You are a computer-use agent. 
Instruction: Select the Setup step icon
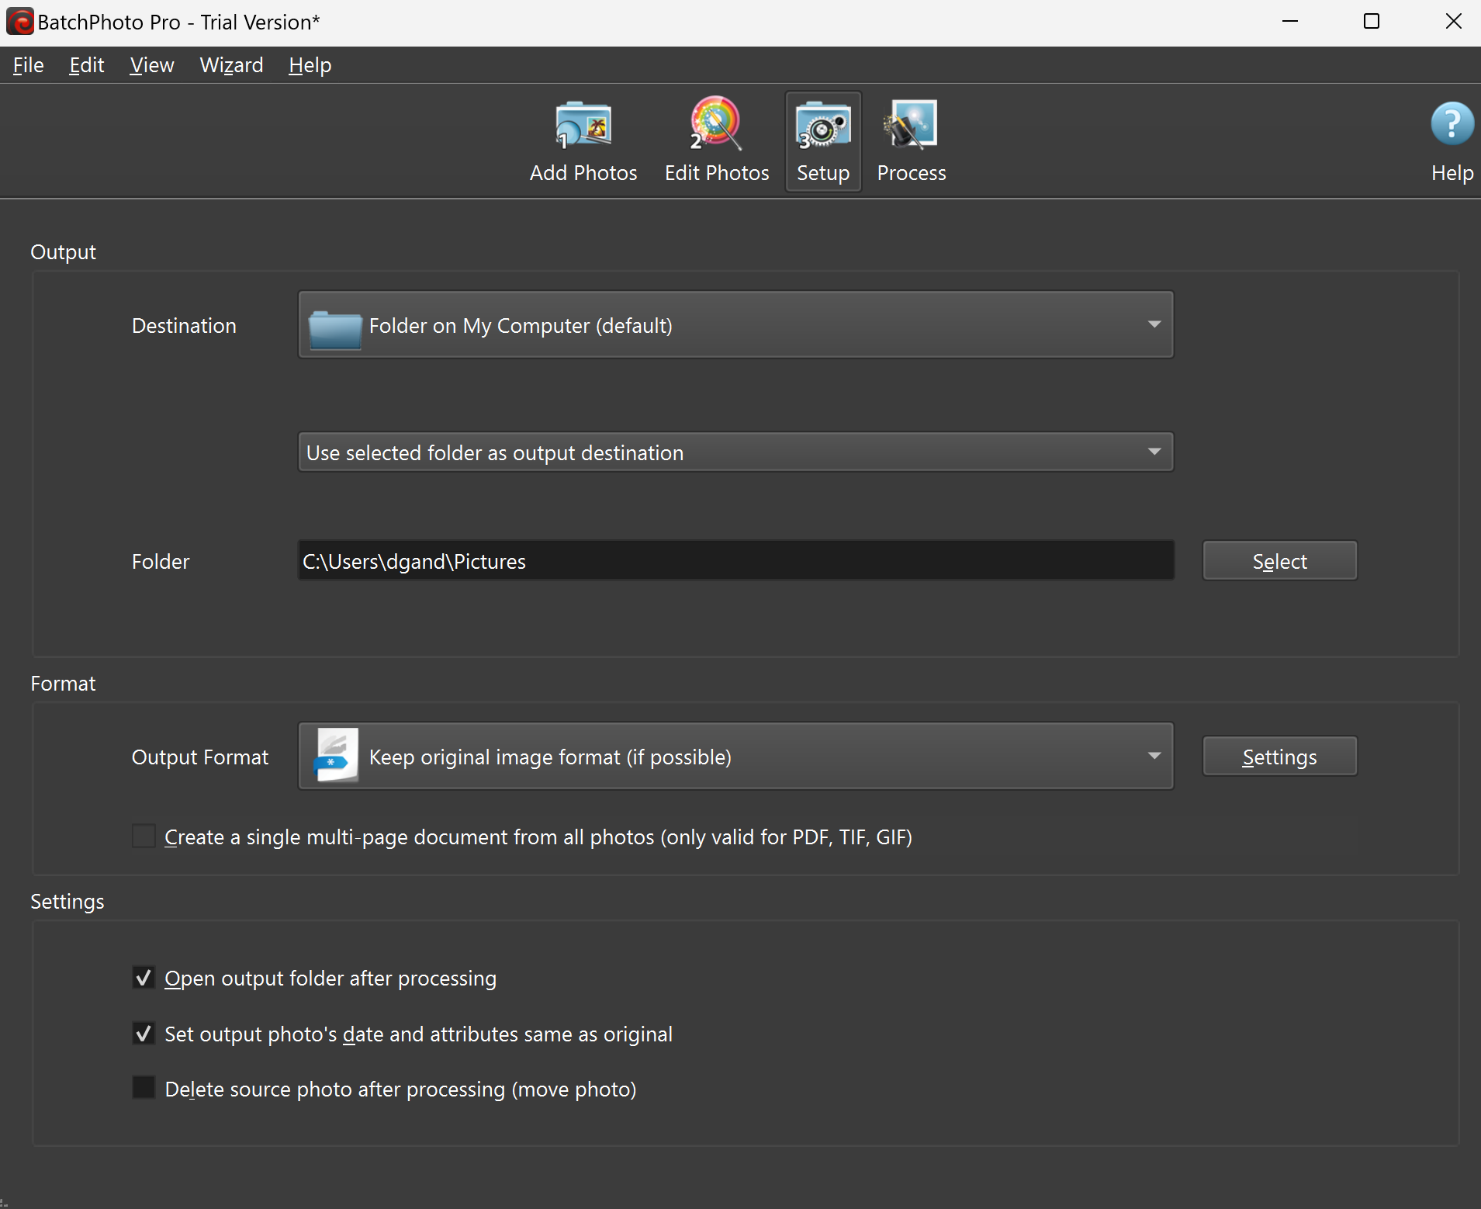pos(823,141)
